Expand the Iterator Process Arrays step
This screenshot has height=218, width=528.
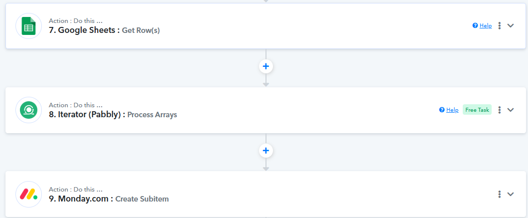(x=511, y=110)
